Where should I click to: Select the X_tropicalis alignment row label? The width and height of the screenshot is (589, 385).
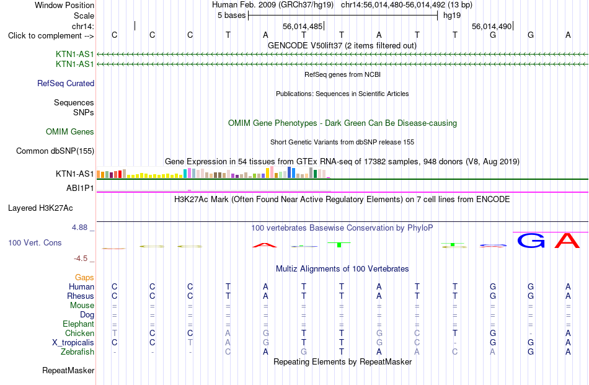pyautogui.click(x=73, y=343)
